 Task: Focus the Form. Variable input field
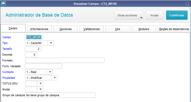(44, 66)
